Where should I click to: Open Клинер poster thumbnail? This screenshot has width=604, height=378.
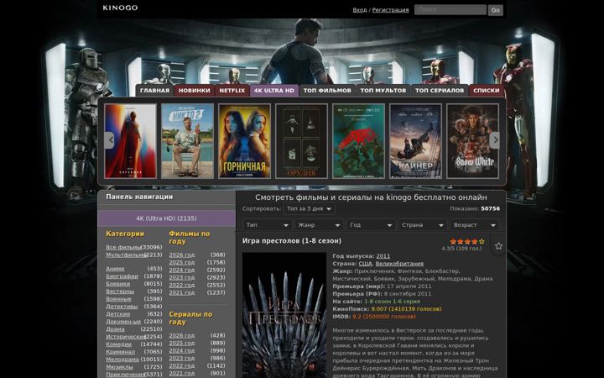tap(415, 141)
